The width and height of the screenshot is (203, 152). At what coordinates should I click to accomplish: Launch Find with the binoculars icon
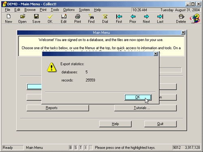(x=91, y=16)
